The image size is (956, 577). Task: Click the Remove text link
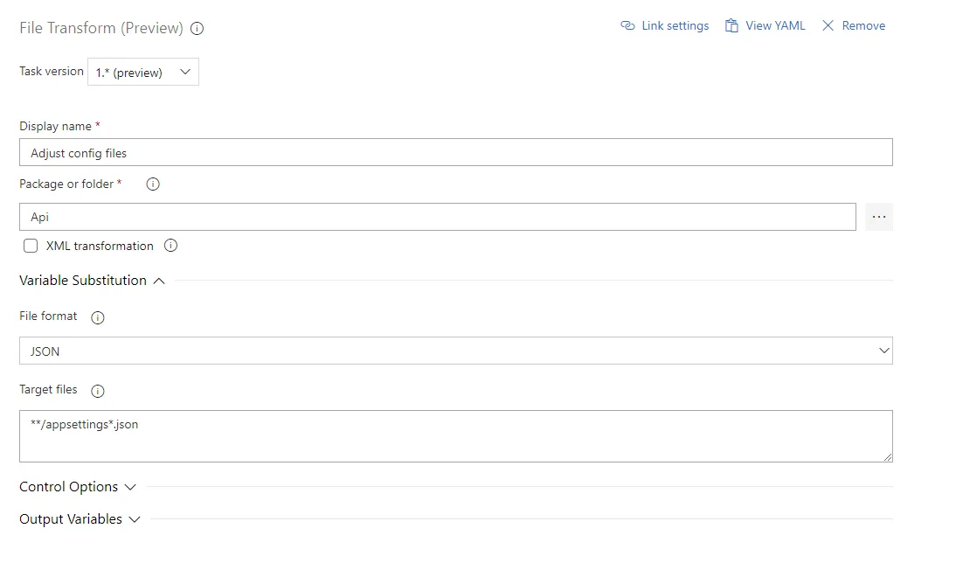click(x=863, y=25)
